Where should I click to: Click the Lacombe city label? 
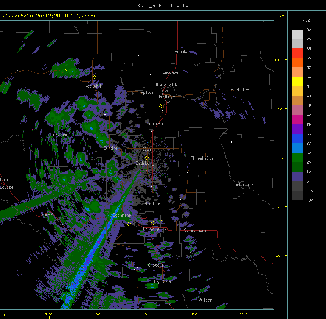click(170, 72)
